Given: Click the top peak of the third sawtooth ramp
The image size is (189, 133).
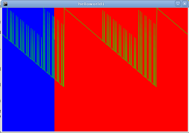Looking at the screenshot, I should 157,8.
